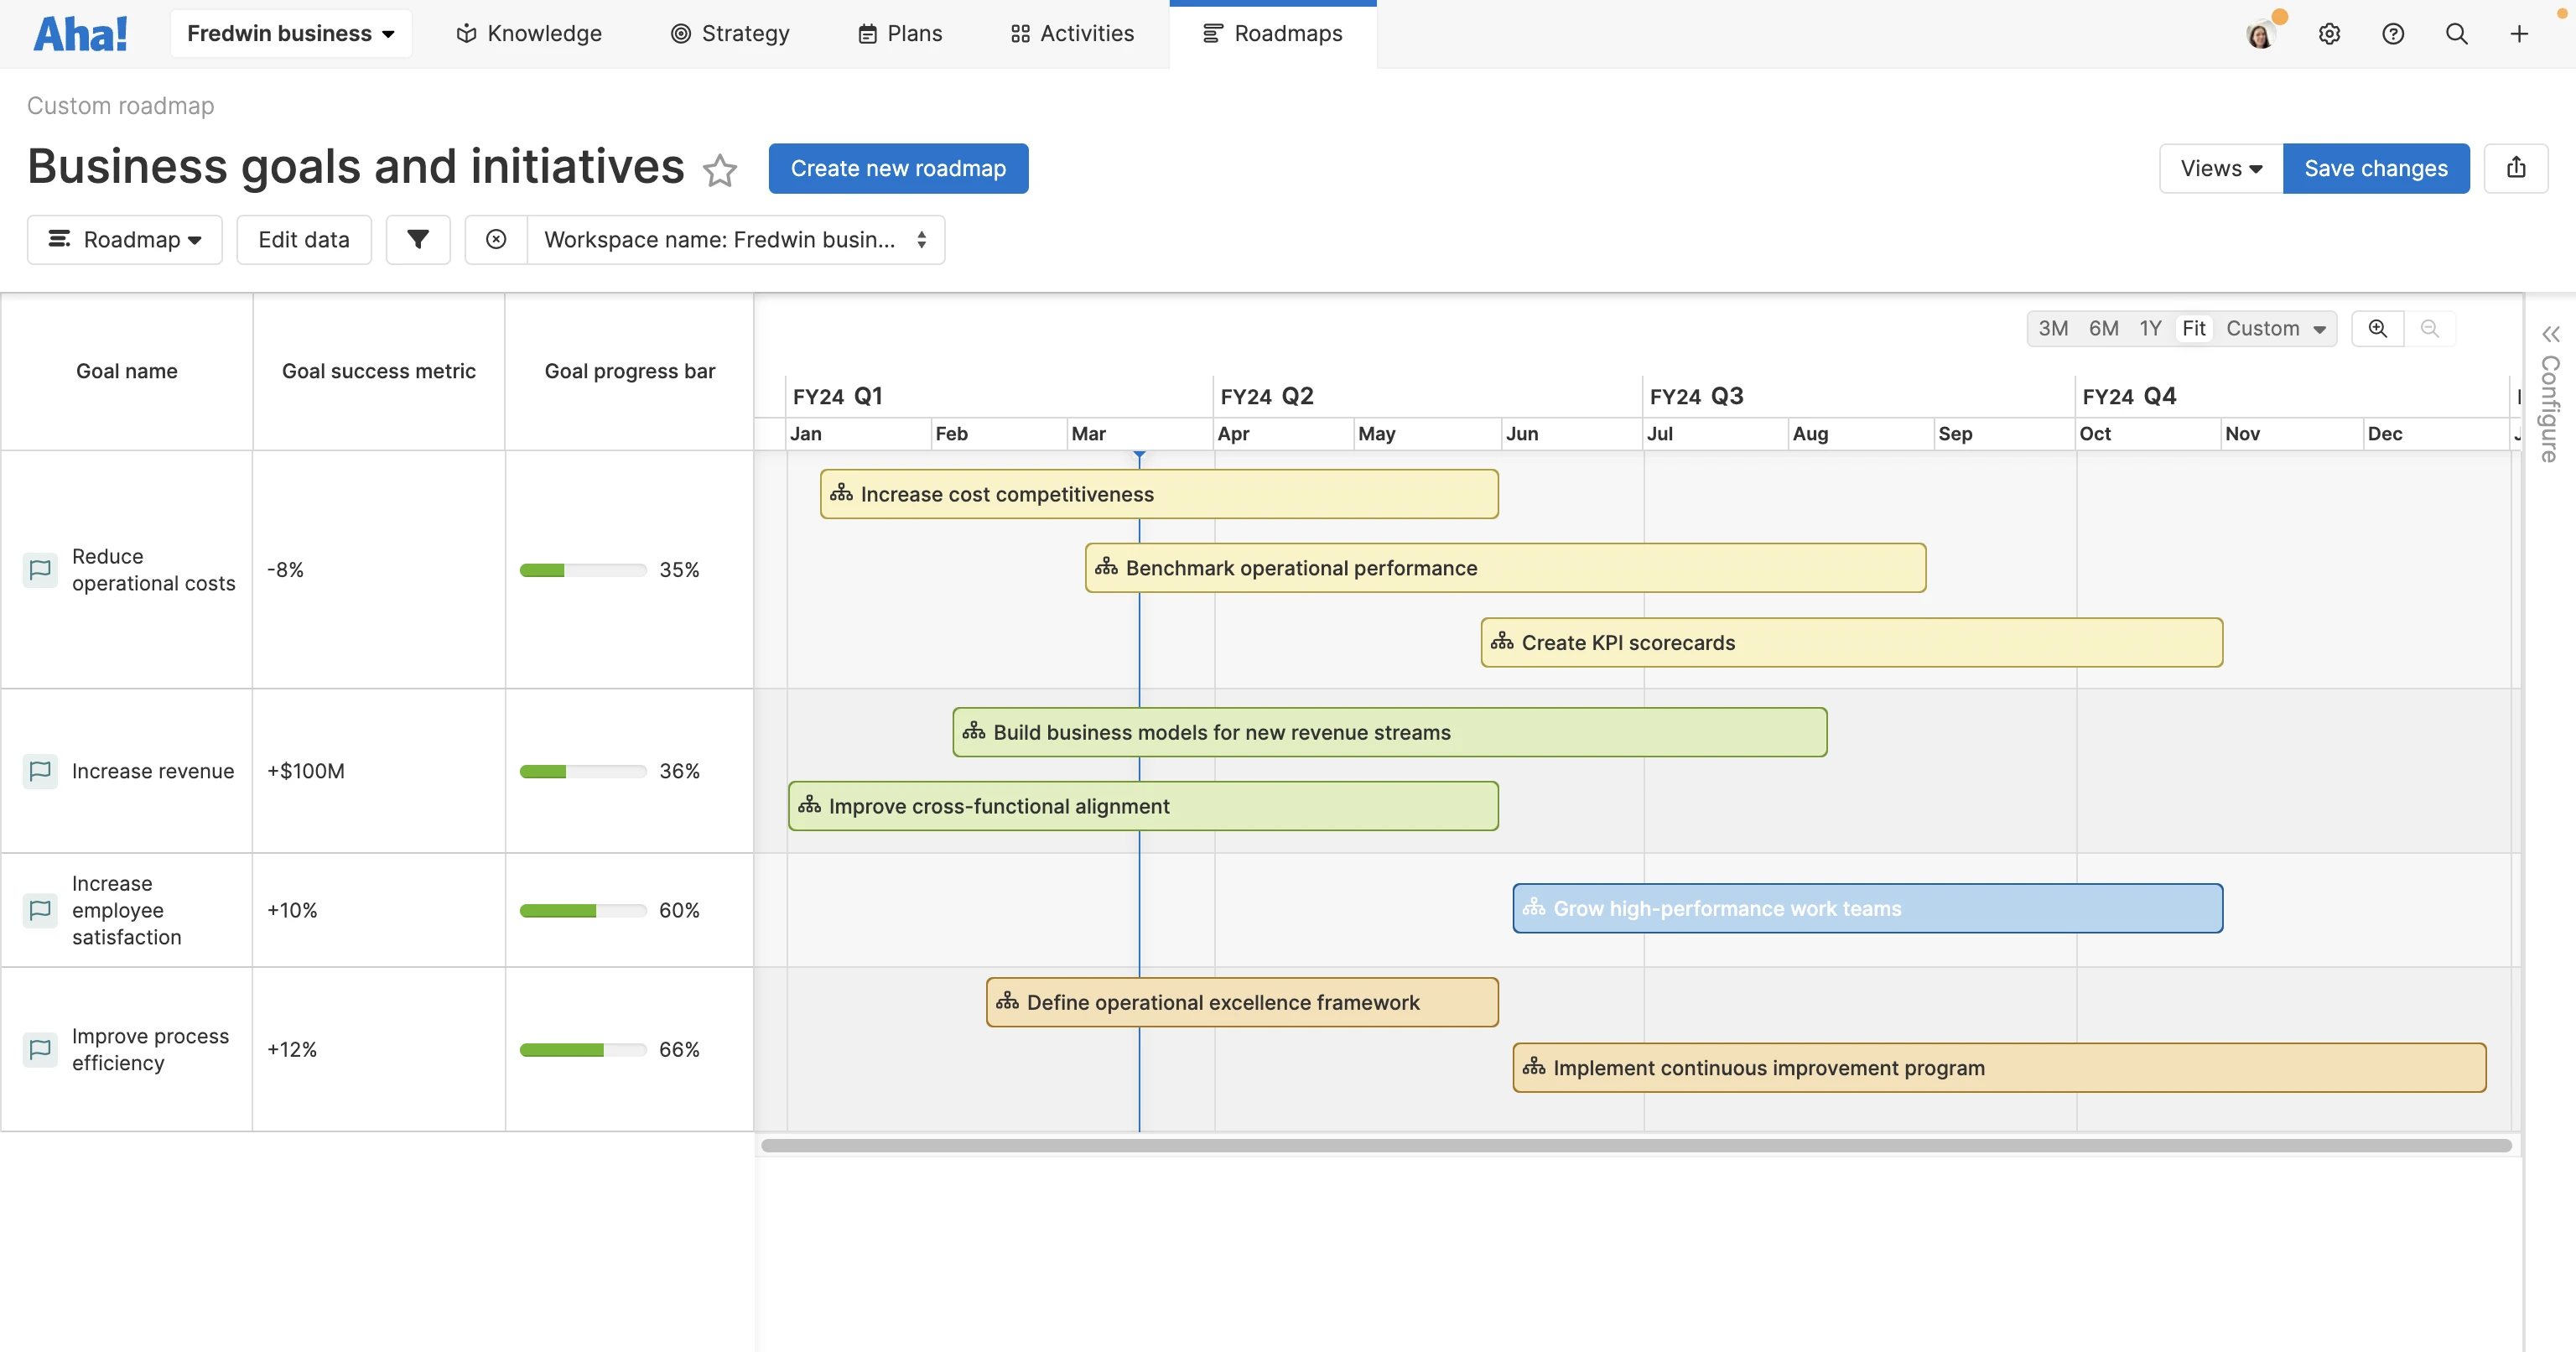The image size is (2576, 1352).
Task: Select the 1Y timeline zoom preset
Action: coord(2152,328)
